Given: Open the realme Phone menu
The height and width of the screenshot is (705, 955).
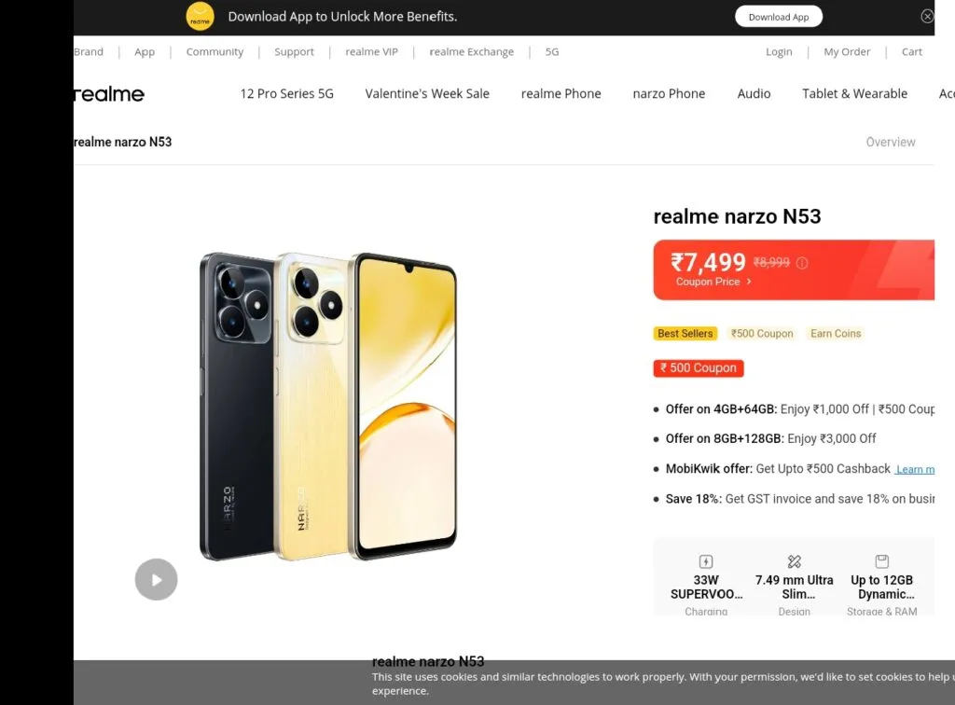Looking at the screenshot, I should 561,94.
